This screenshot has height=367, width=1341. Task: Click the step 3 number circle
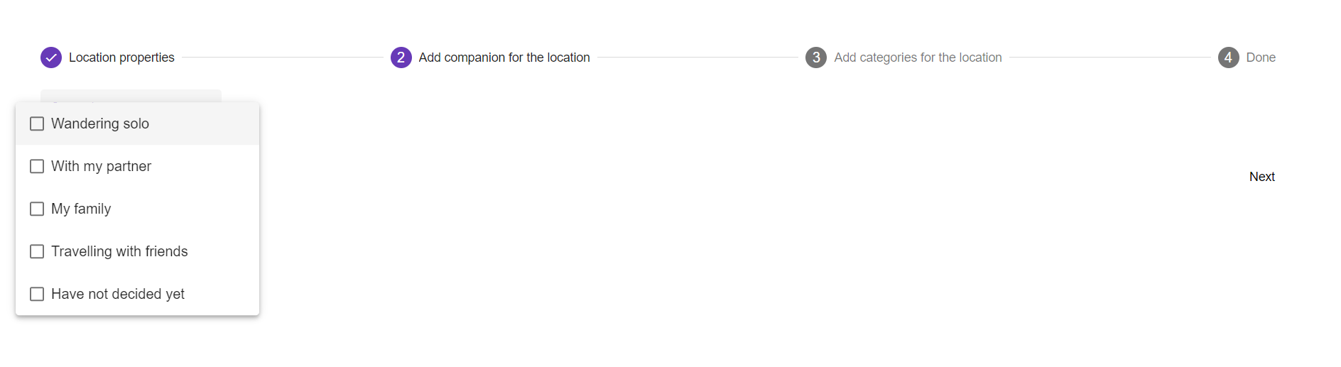click(x=816, y=57)
